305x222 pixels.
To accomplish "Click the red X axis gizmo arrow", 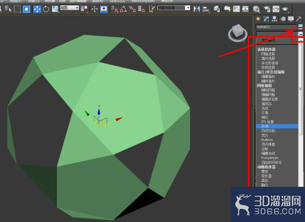I will pyautogui.click(x=119, y=119).
